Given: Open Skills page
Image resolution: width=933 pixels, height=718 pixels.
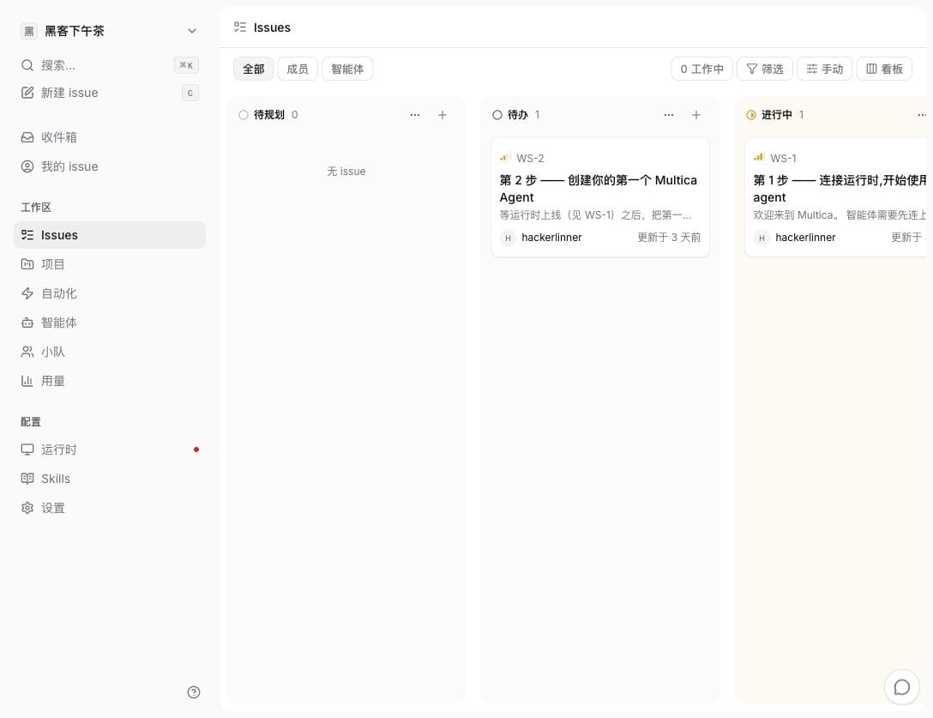Looking at the screenshot, I should click(x=110, y=479).
